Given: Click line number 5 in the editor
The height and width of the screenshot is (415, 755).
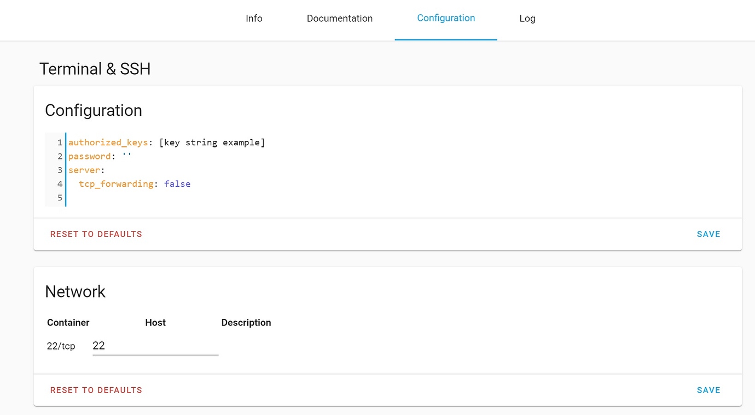Looking at the screenshot, I should tap(60, 198).
